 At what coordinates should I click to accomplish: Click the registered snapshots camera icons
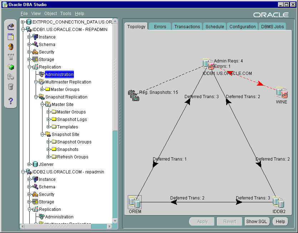click(133, 95)
